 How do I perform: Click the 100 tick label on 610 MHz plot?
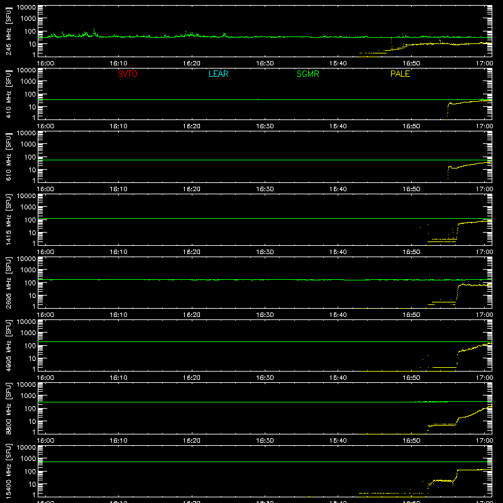coord(30,157)
